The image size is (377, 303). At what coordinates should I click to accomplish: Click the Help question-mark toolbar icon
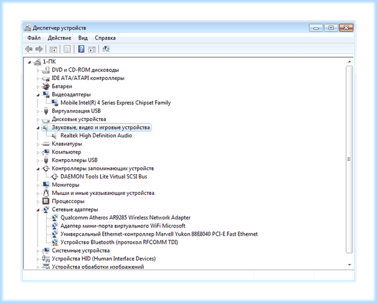tap(81, 49)
